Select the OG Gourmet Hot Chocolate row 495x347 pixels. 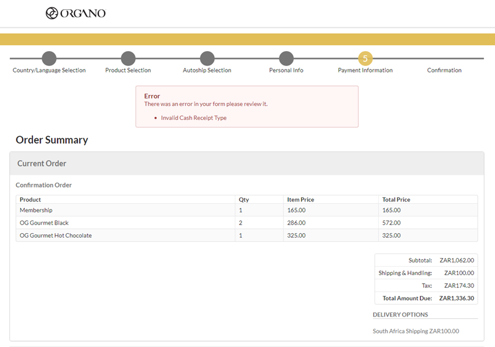pyautogui.click(x=247, y=236)
